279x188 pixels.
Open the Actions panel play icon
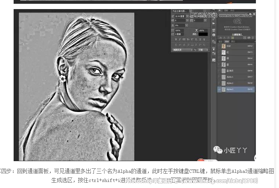point(214,23)
